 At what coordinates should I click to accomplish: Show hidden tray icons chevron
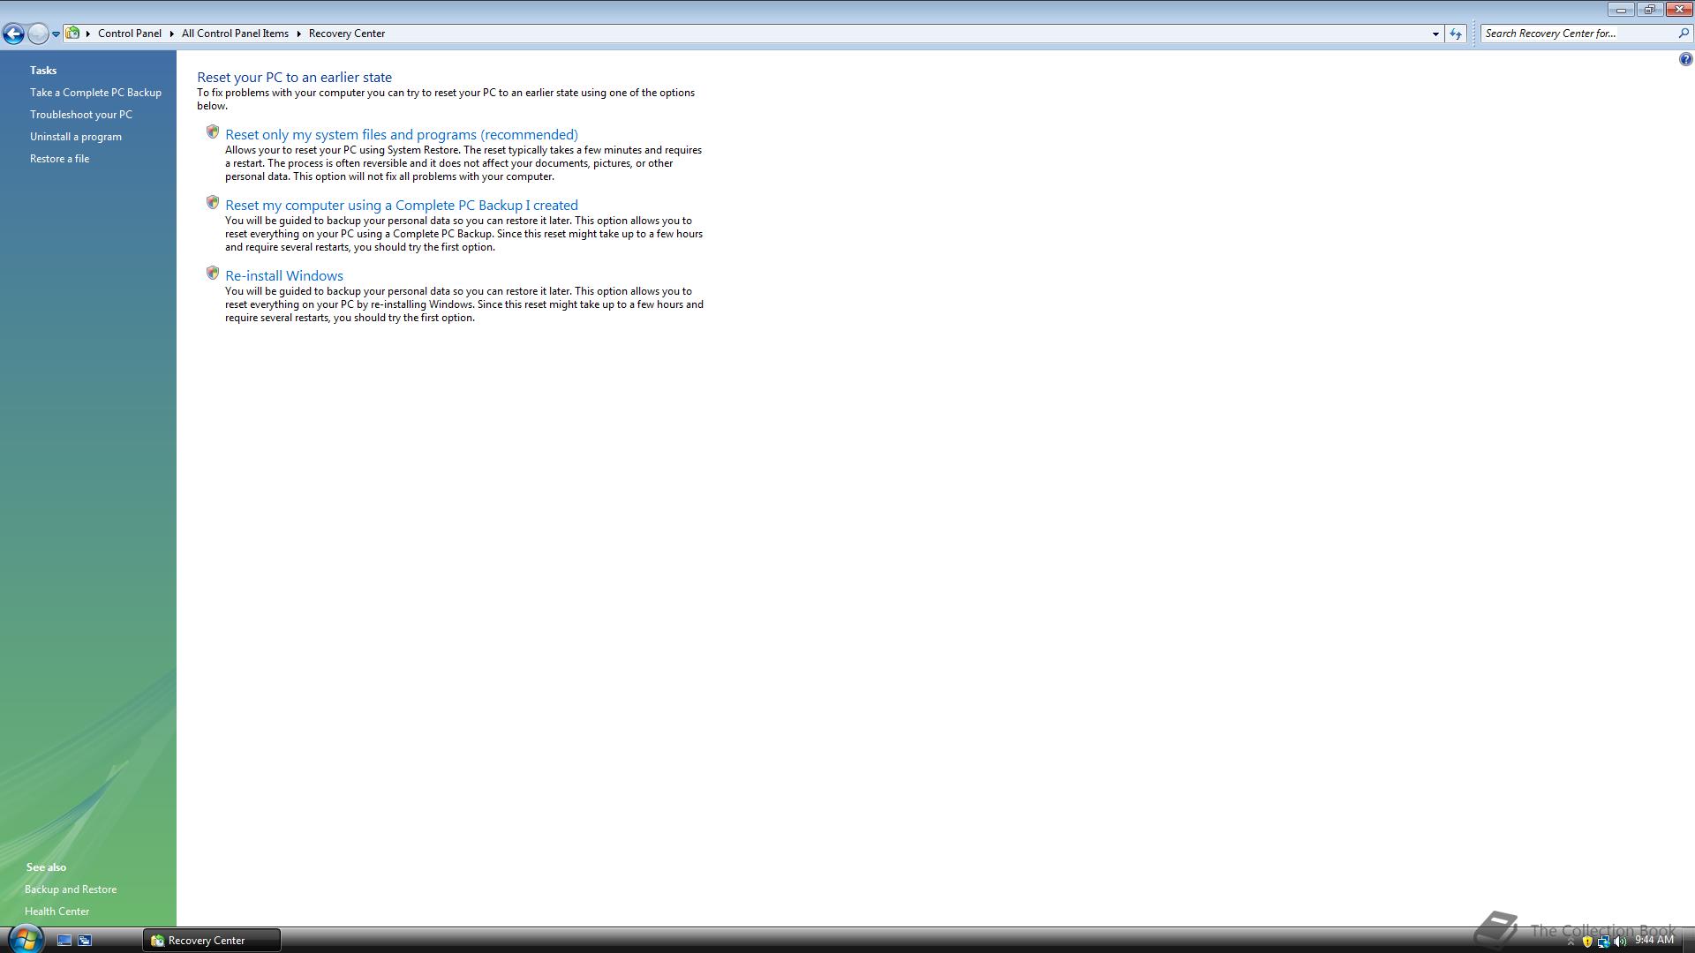pos(1571,942)
